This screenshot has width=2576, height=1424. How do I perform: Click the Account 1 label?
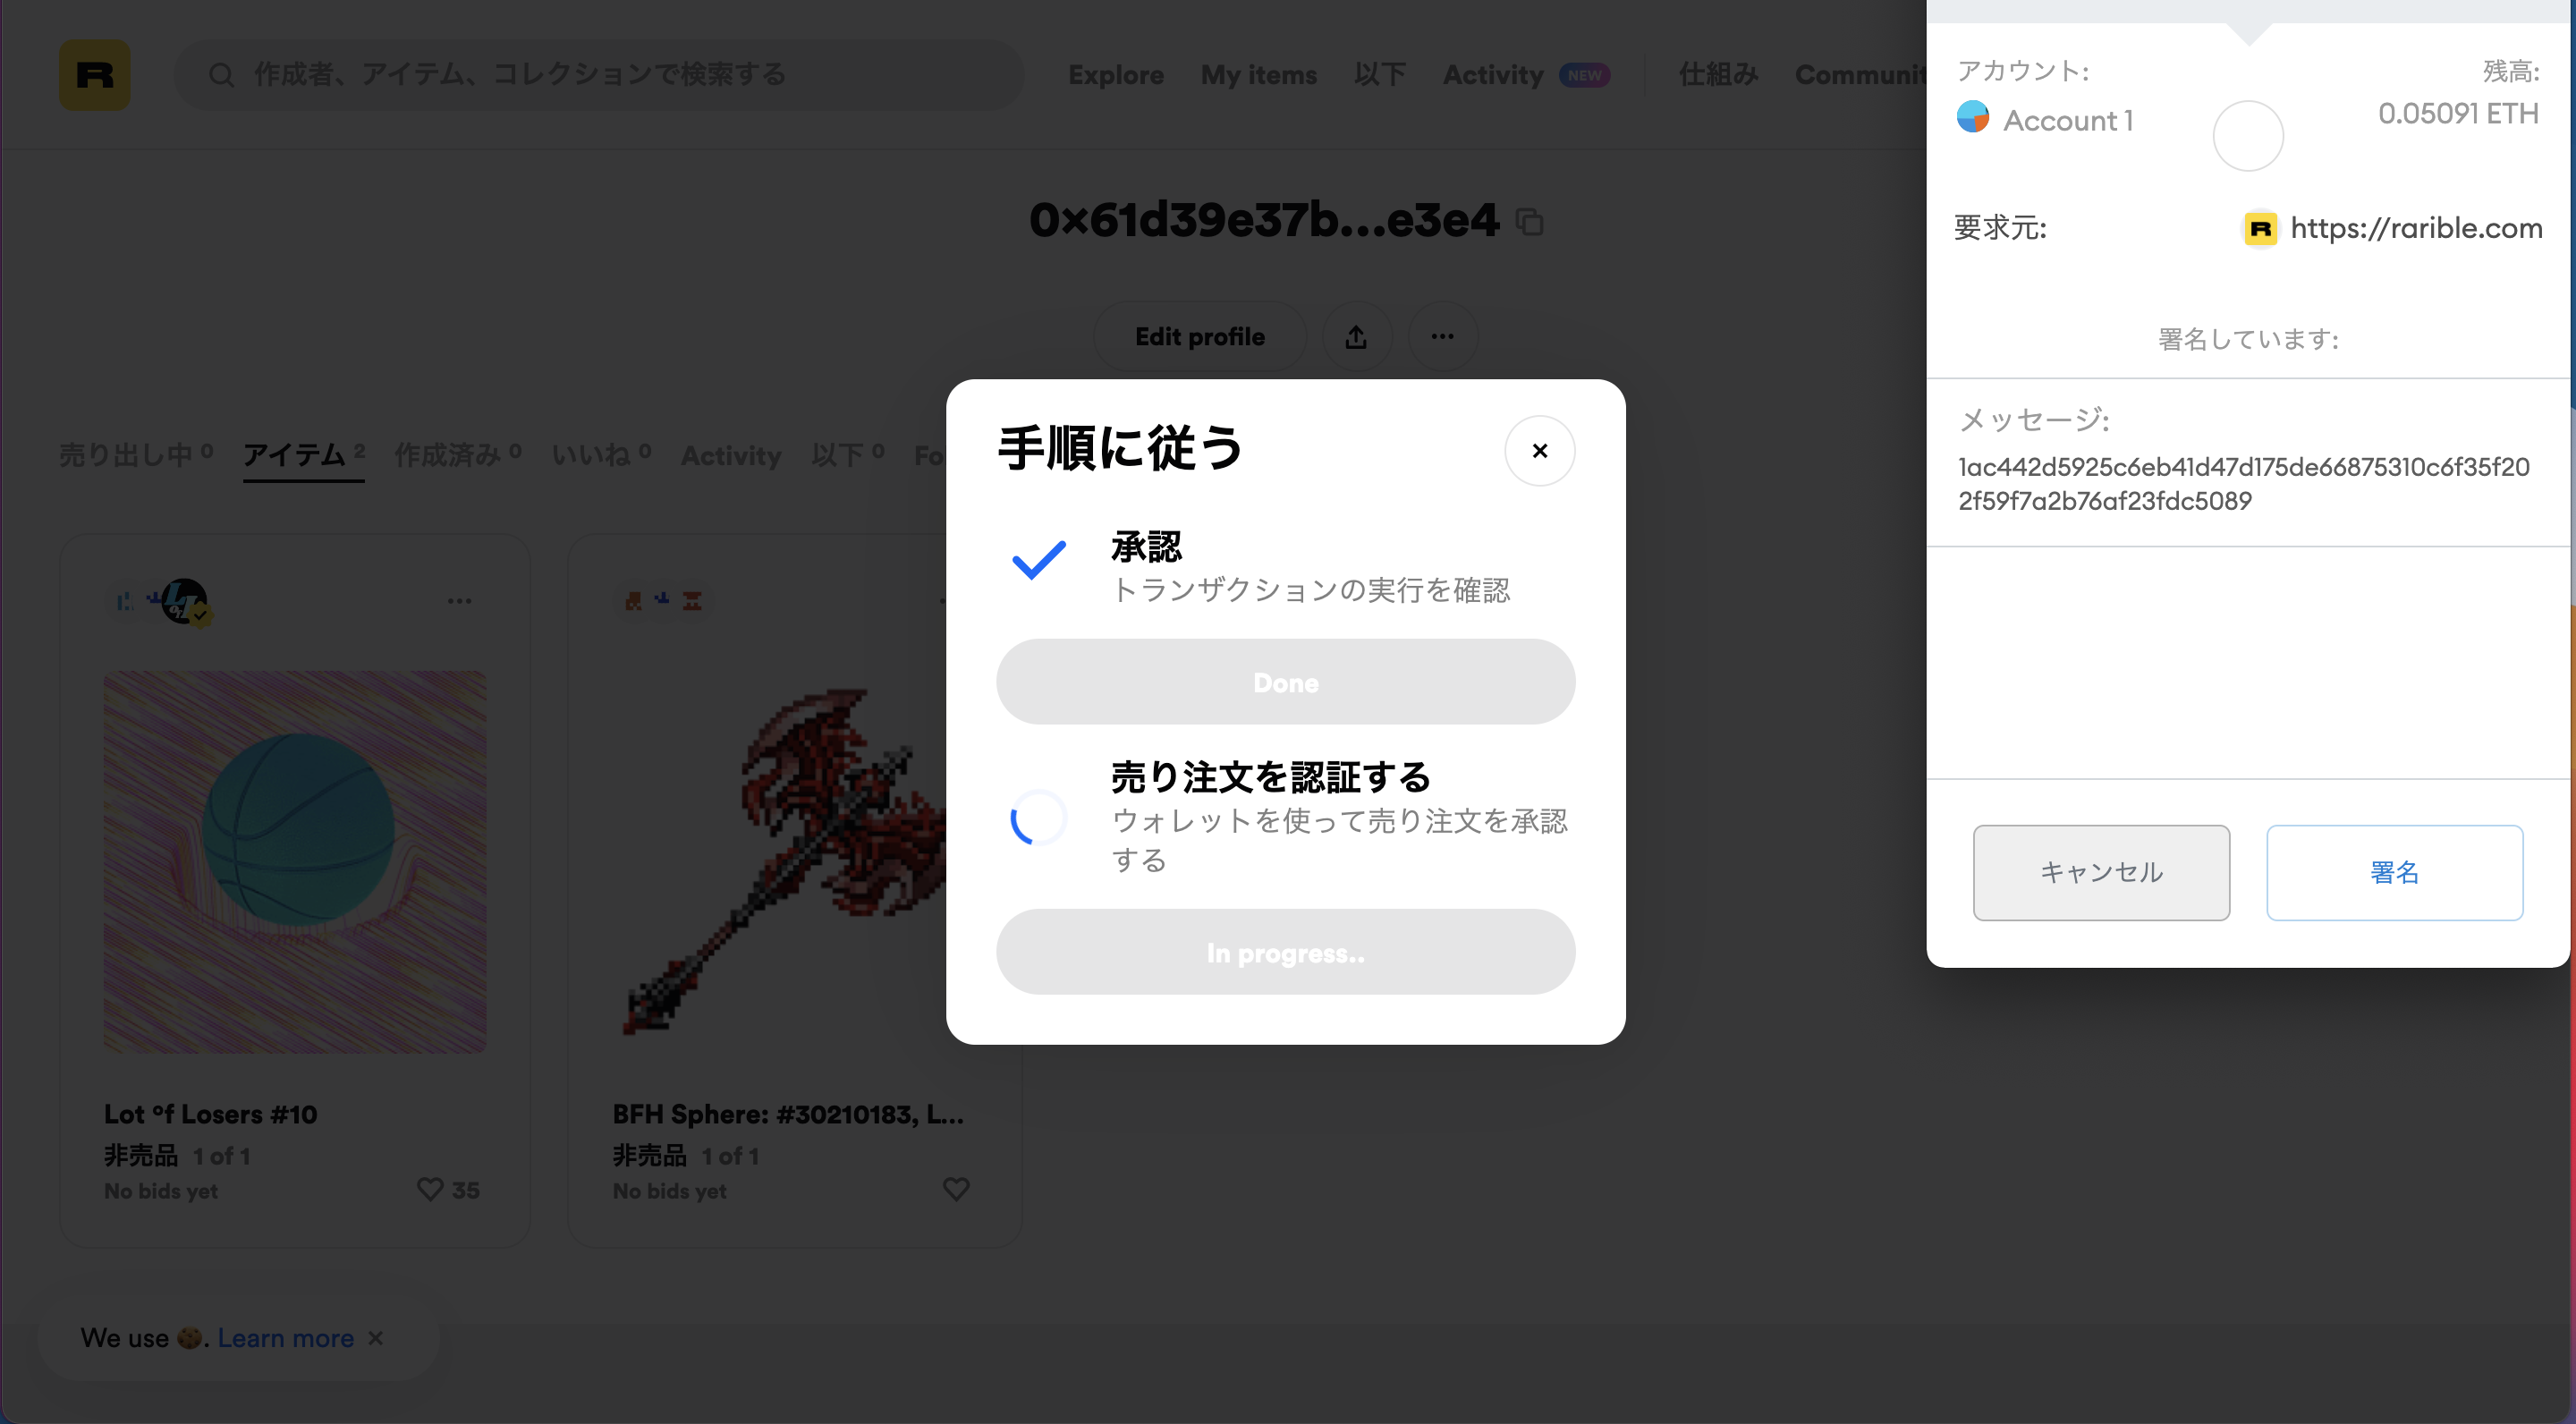tap(2068, 121)
